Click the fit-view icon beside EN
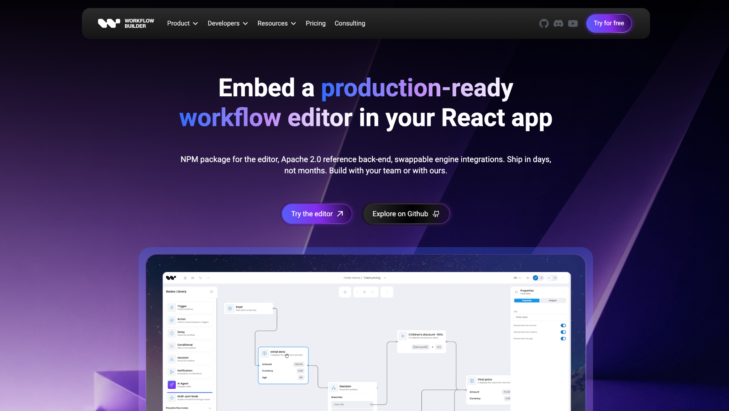Image resolution: width=729 pixels, height=411 pixels. (528, 278)
